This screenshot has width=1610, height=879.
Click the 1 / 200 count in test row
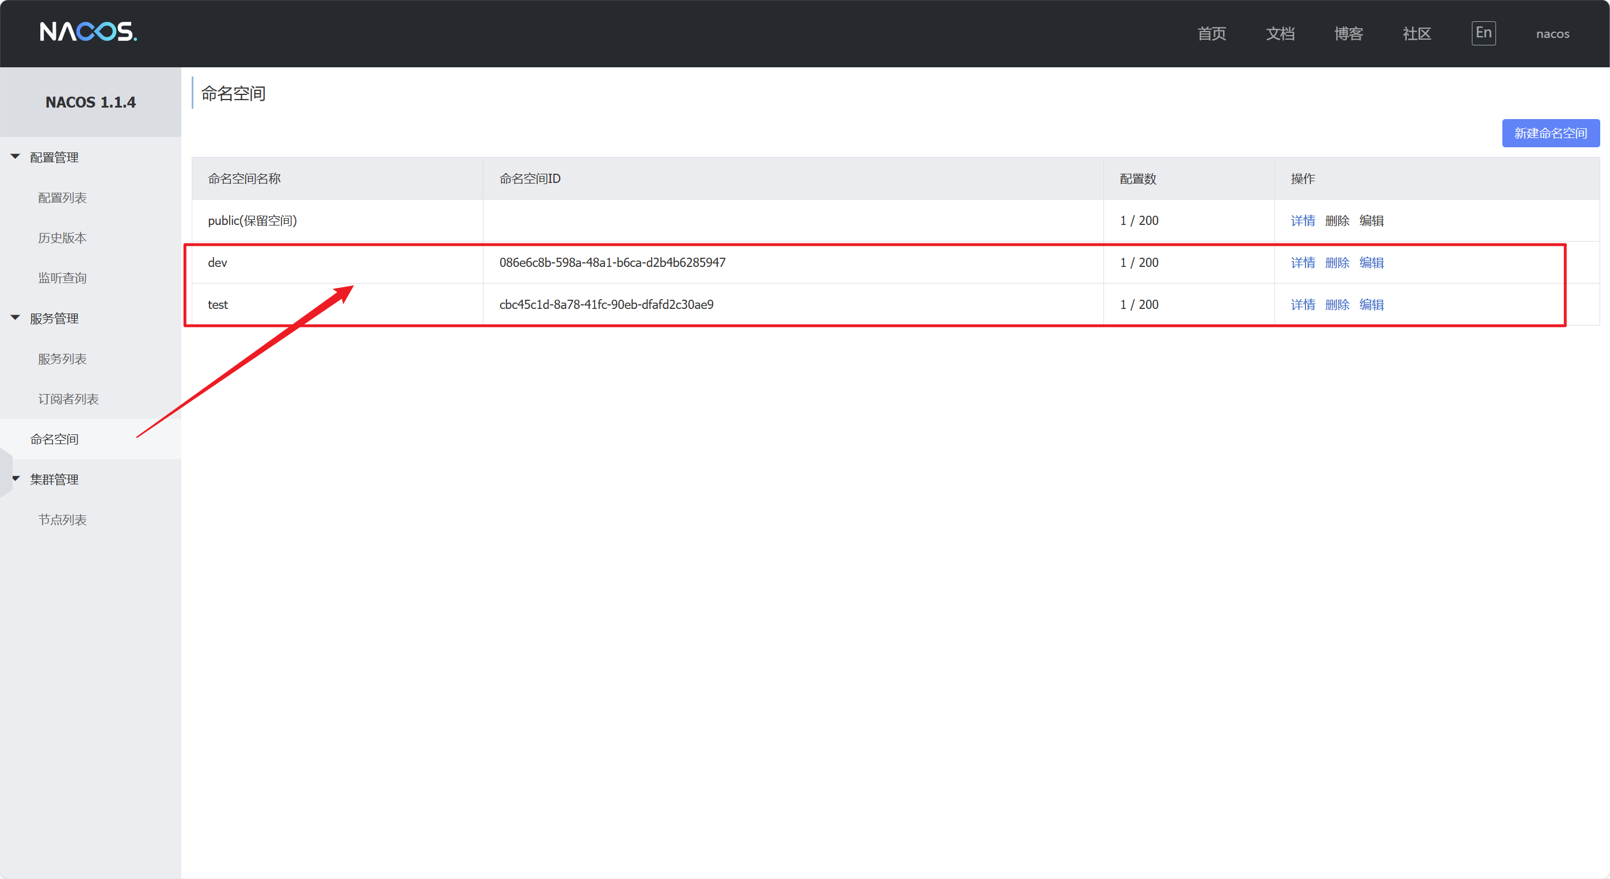tap(1139, 304)
